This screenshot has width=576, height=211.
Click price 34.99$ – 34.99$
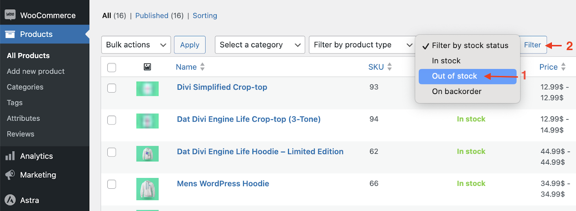(555, 189)
